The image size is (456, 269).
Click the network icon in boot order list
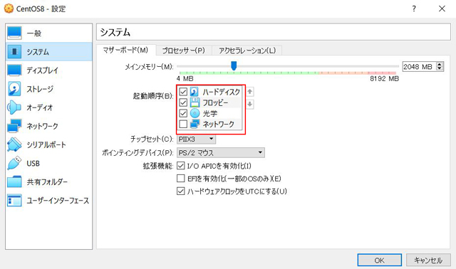[x=195, y=124]
